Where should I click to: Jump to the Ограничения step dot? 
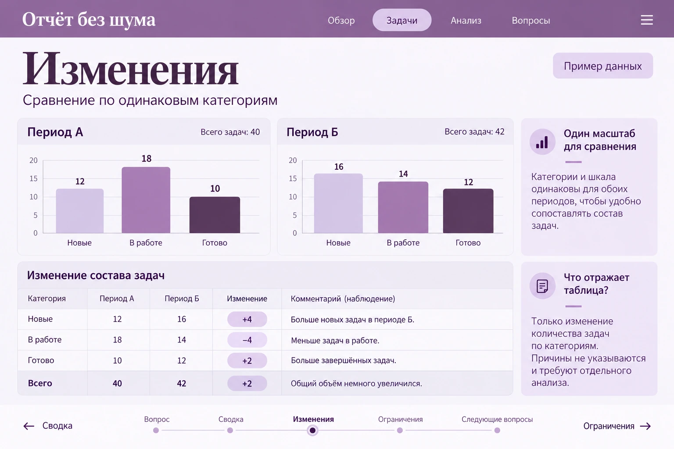click(400, 431)
